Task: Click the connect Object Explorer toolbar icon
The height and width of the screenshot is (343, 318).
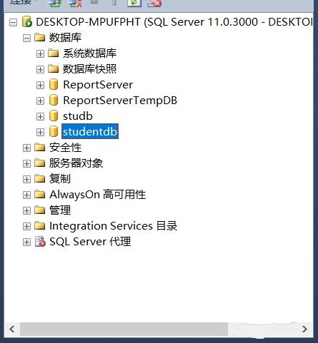Action: [54, 3]
